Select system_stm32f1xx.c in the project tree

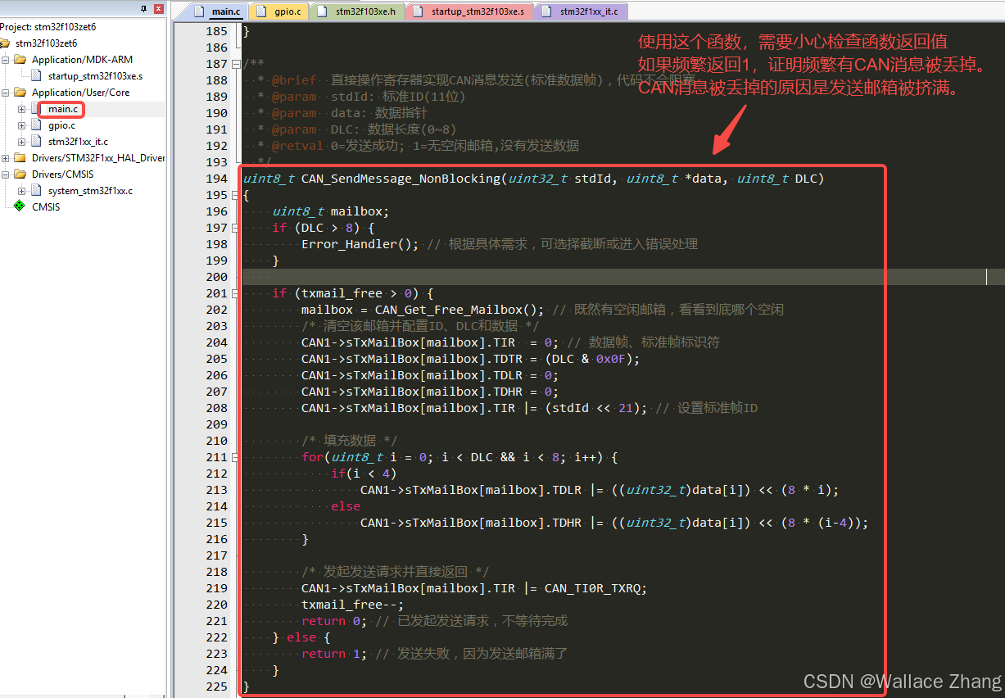tap(90, 191)
